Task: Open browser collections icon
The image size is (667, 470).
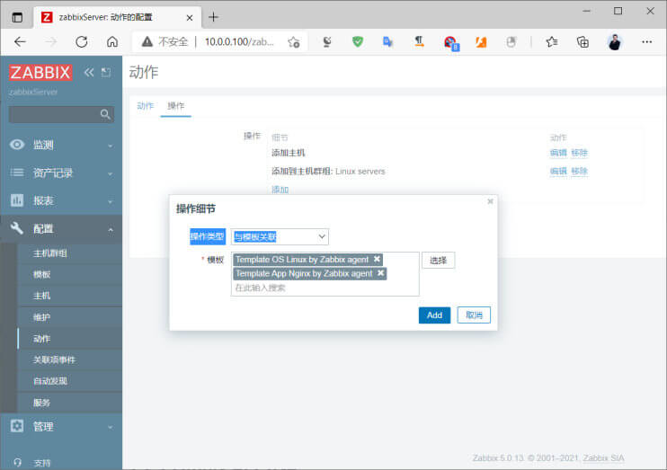Action: pos(583,41)
